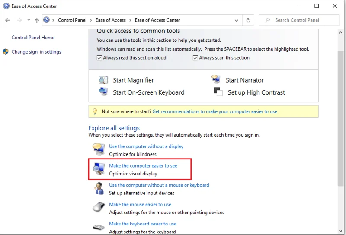The image size is (346, 235).
Task: Launch Start On-Screen Keyboard
Action: [x=148, y=92]
